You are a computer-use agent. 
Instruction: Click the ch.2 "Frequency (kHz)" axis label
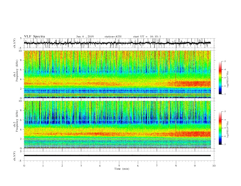point(17,121)
